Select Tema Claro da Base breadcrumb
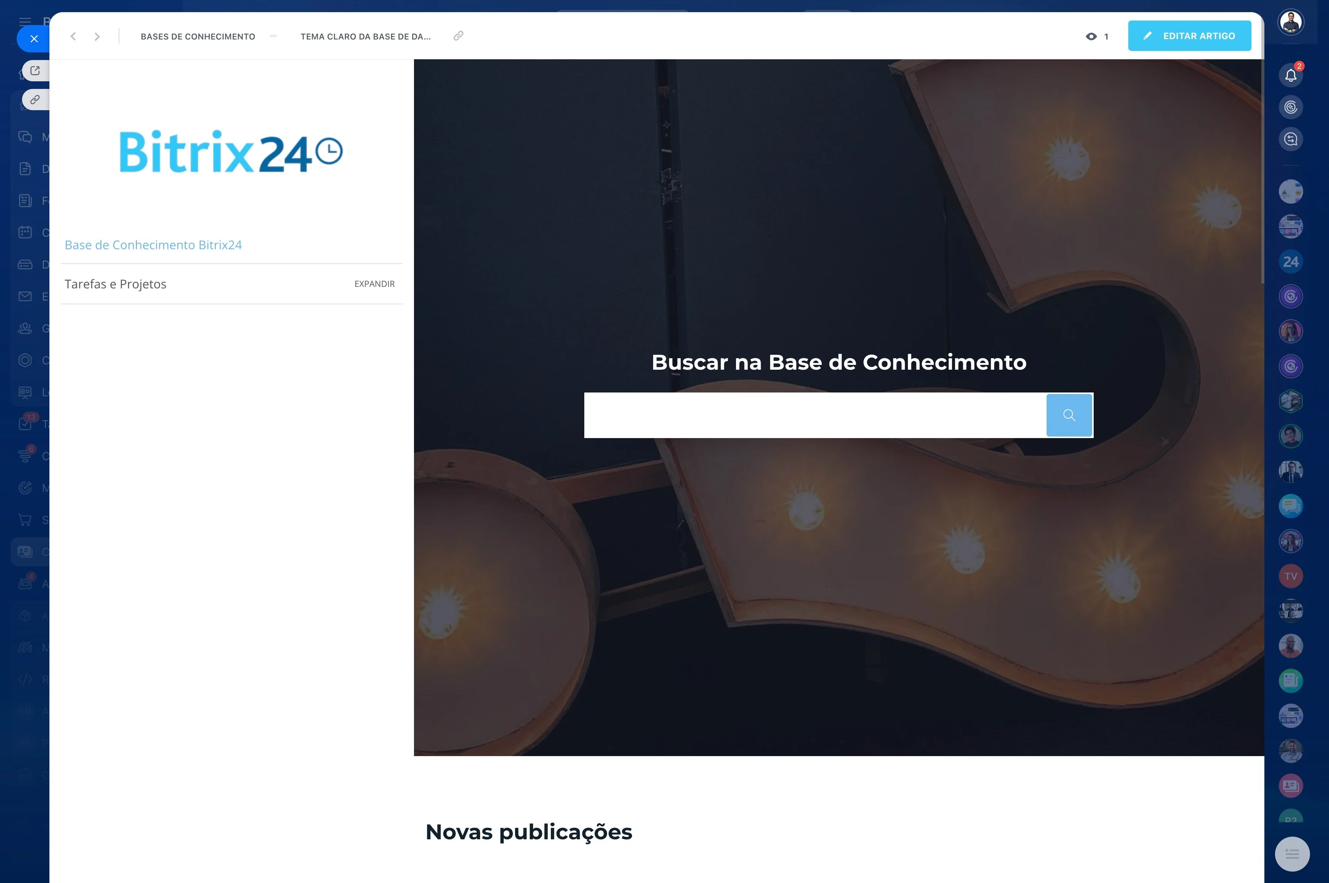 click(366, 36)
